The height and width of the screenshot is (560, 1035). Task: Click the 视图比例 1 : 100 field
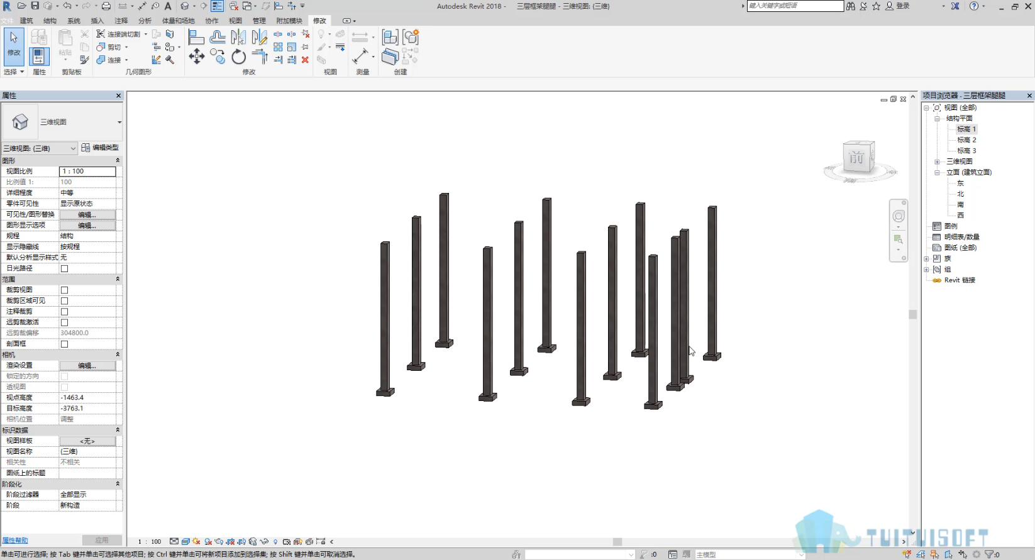click(x=87, y=172)
